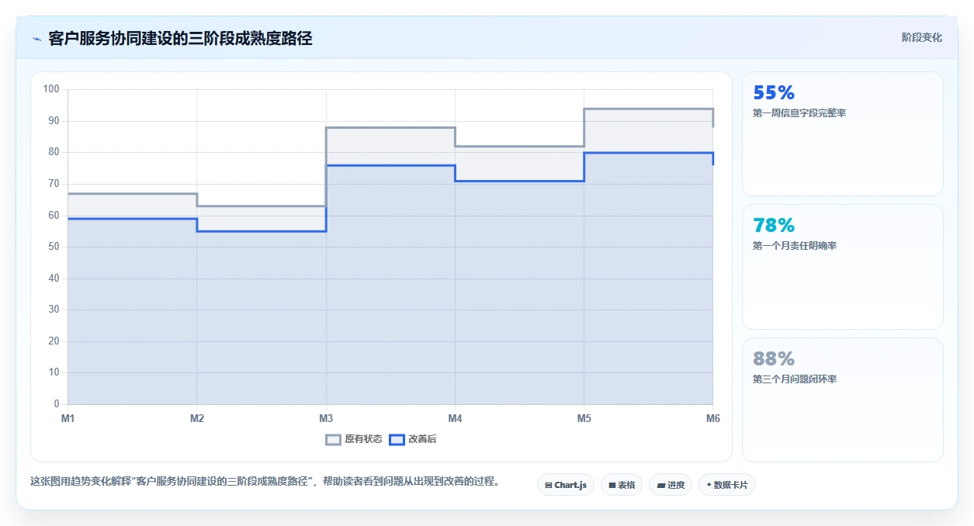Click the M4 x-axis label

tap(455, 419)
